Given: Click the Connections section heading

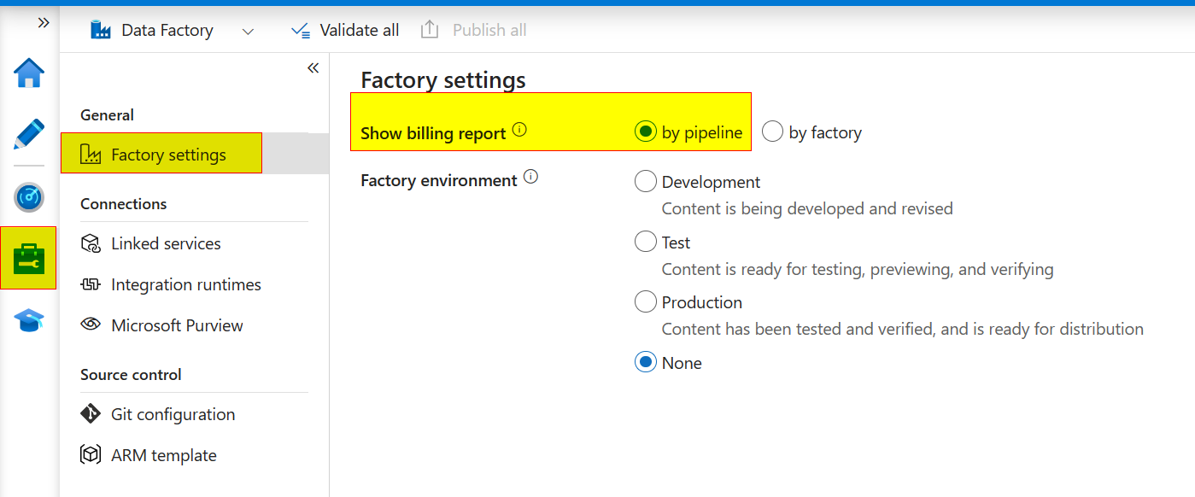Looking at the screenshot, I should click(124, 203).
